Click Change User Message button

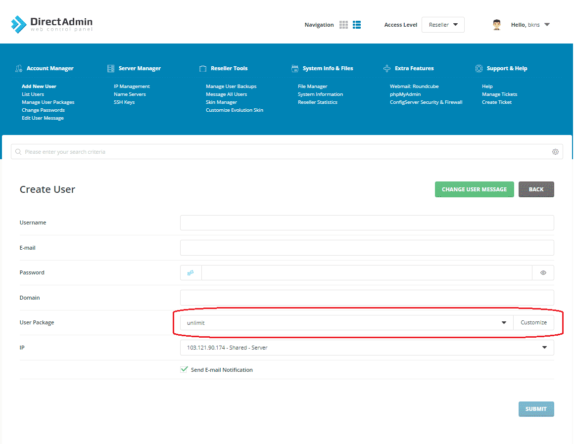[474, 189]
